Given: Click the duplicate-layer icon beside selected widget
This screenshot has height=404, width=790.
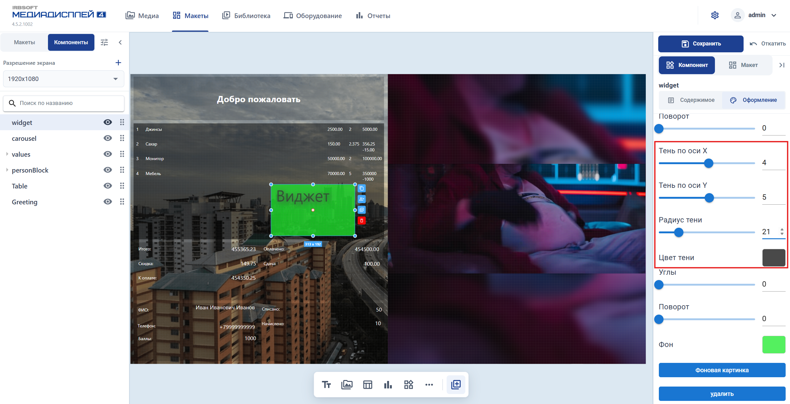Looking at the screenshot, I should click(362, 210).
